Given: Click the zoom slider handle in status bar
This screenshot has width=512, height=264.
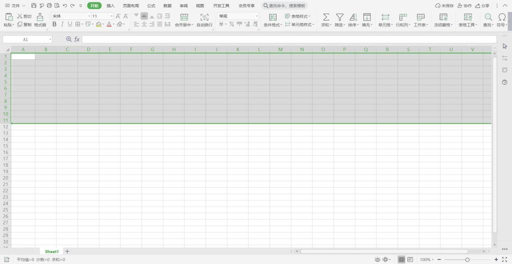Looking at the screenshot, I should (x=467, y=260).
